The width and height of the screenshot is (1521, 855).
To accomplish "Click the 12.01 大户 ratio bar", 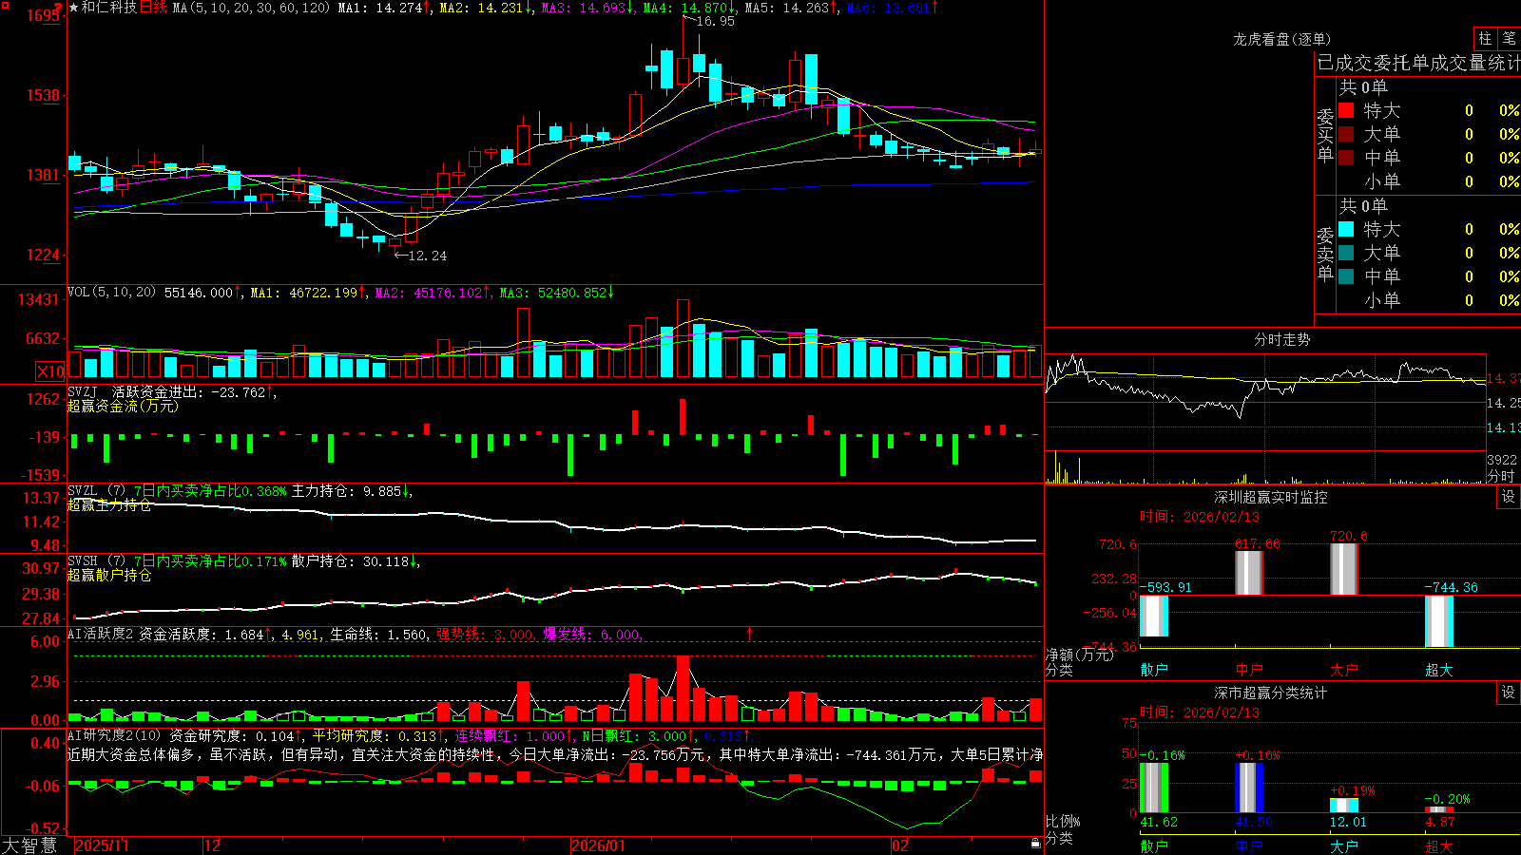I will coord(1344,806).
